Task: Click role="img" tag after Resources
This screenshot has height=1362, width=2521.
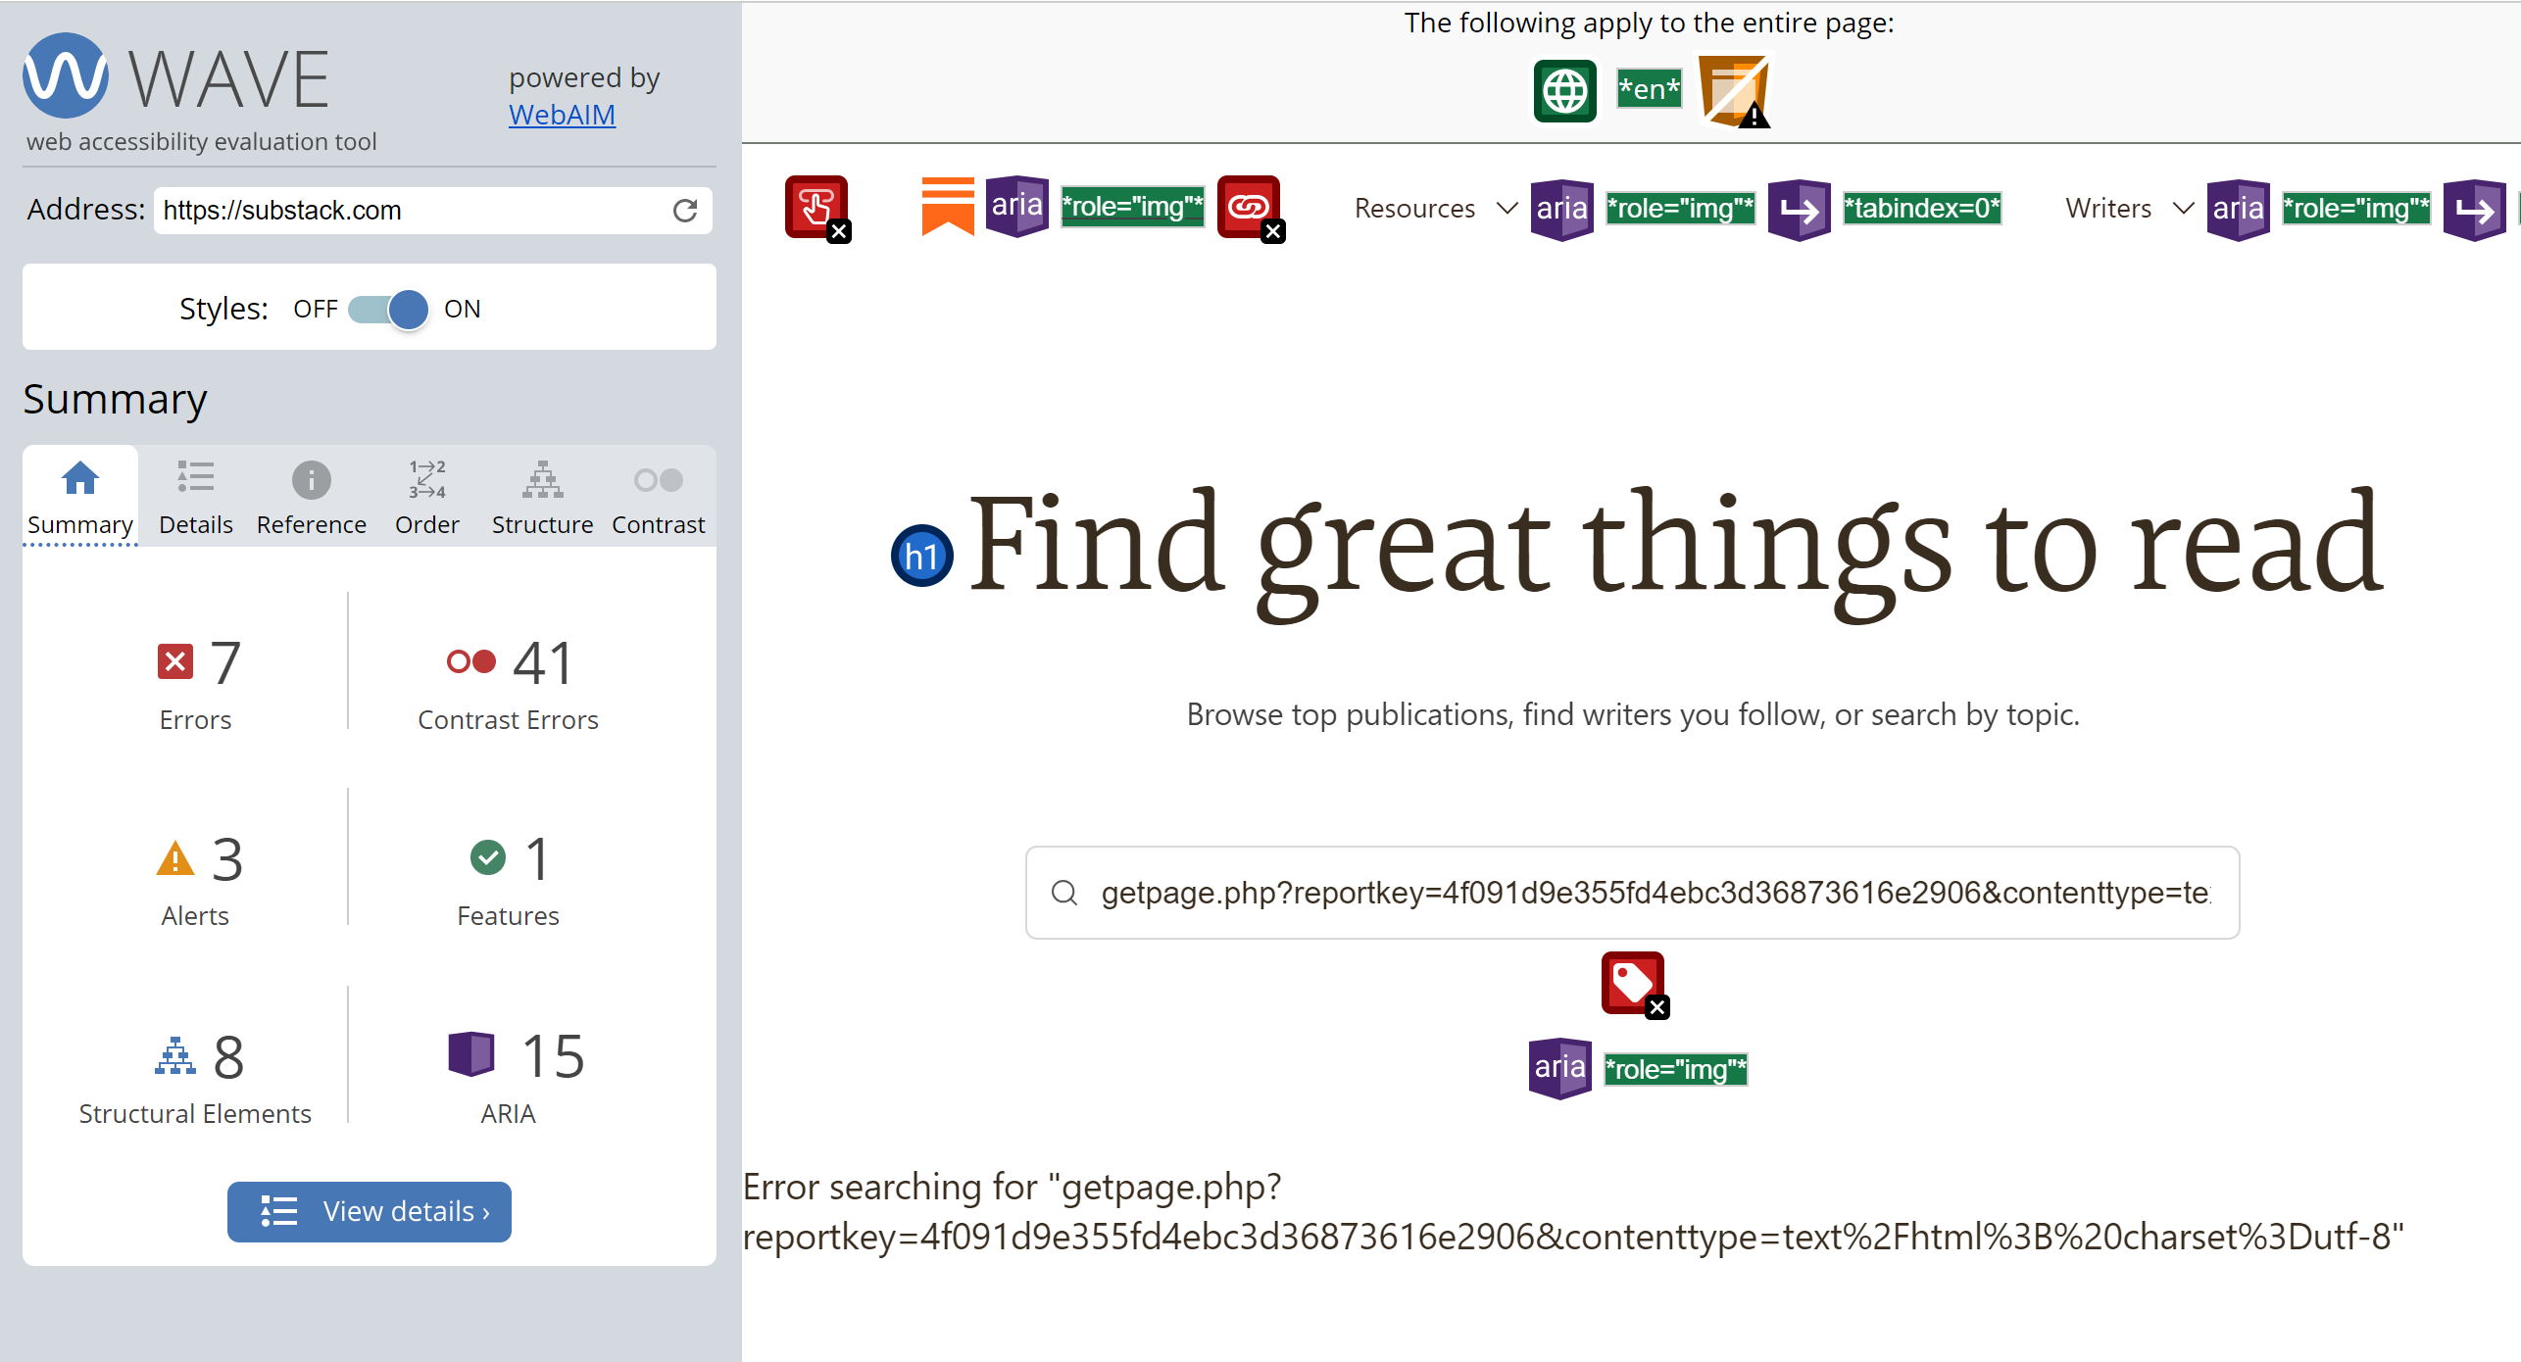Action: pyautogui.click(x=1681, y=209)
